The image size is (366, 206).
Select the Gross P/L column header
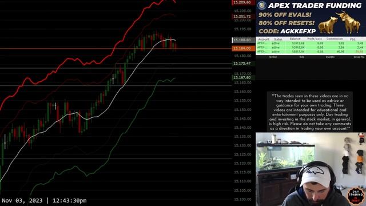tap(359, 57)
